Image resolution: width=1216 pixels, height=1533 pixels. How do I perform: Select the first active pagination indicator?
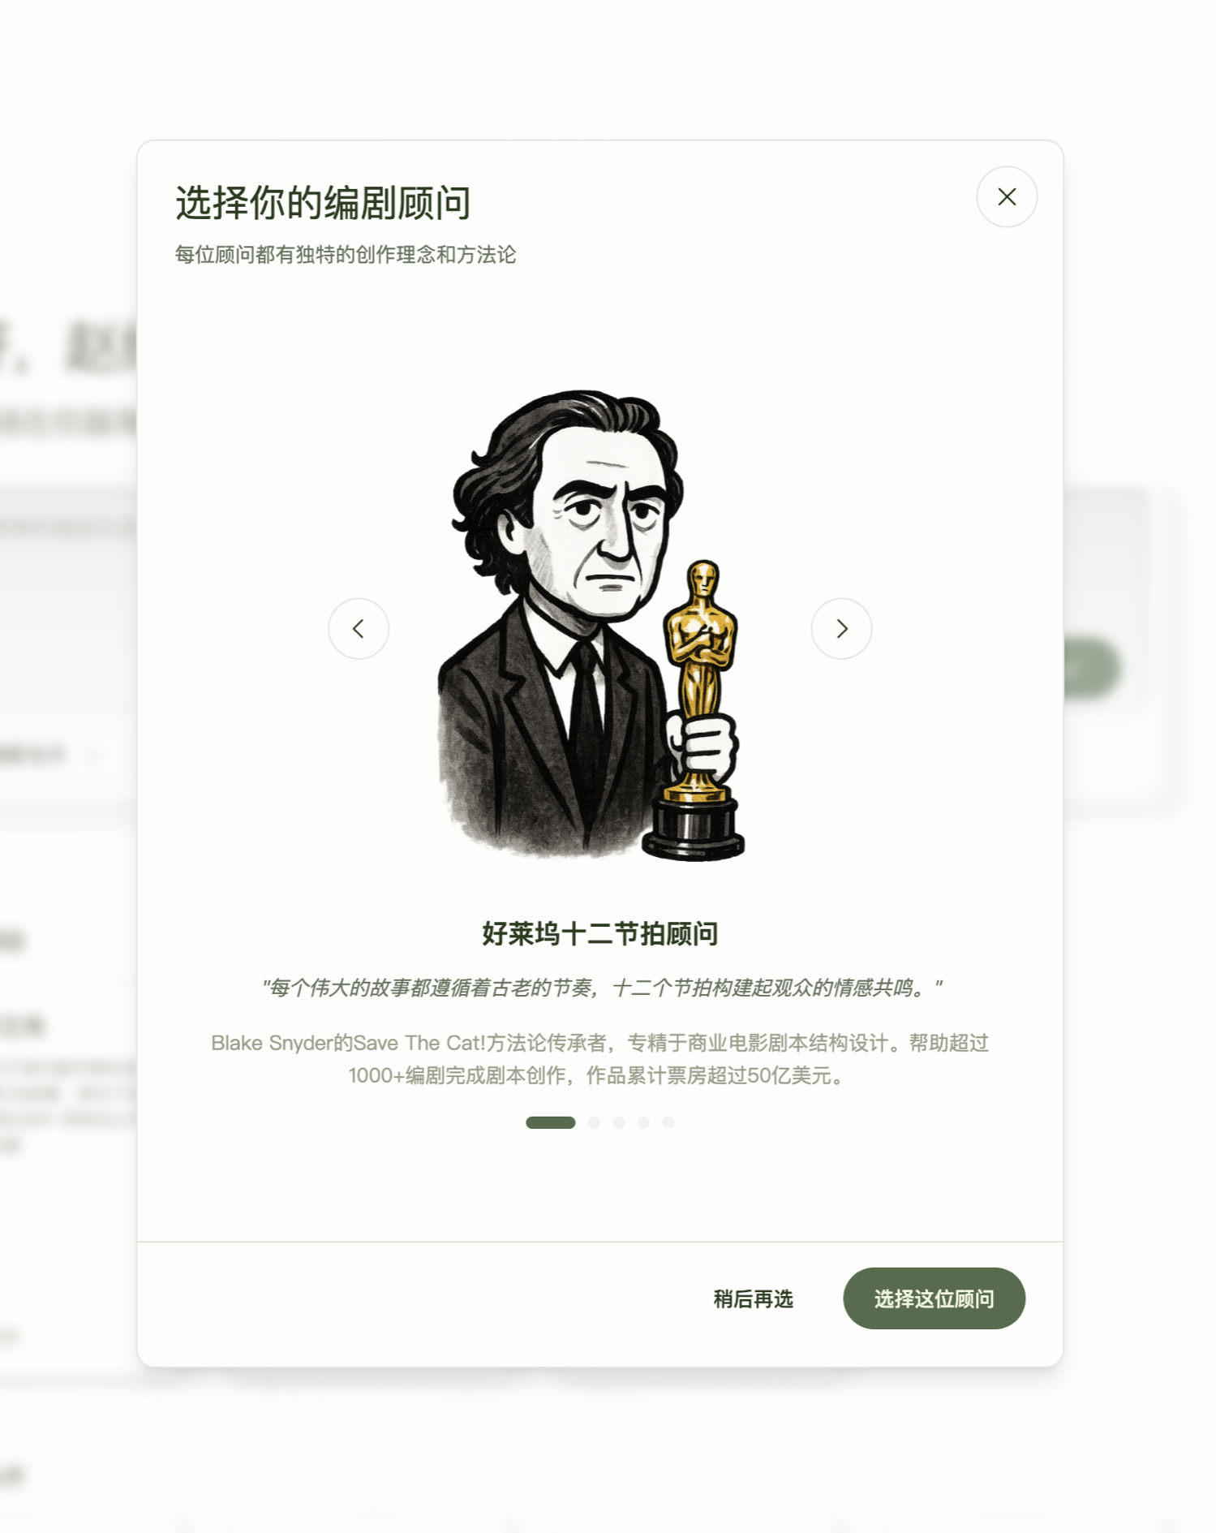tap(550, 1122)
